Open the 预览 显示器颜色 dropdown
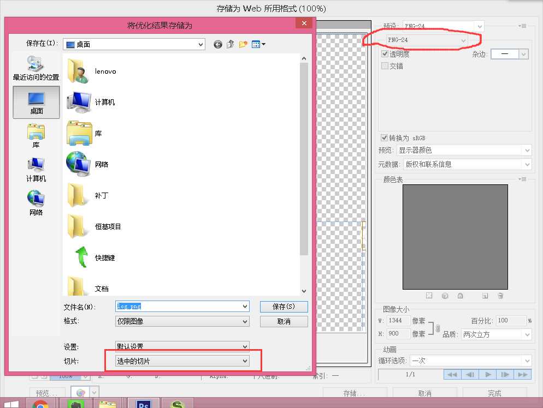 tap(464, 150)
